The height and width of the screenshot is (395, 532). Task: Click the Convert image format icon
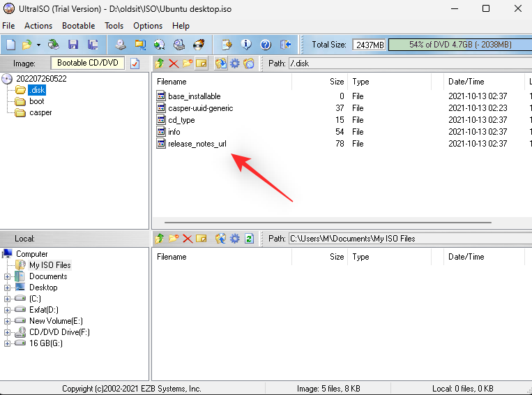click(139, 45)
